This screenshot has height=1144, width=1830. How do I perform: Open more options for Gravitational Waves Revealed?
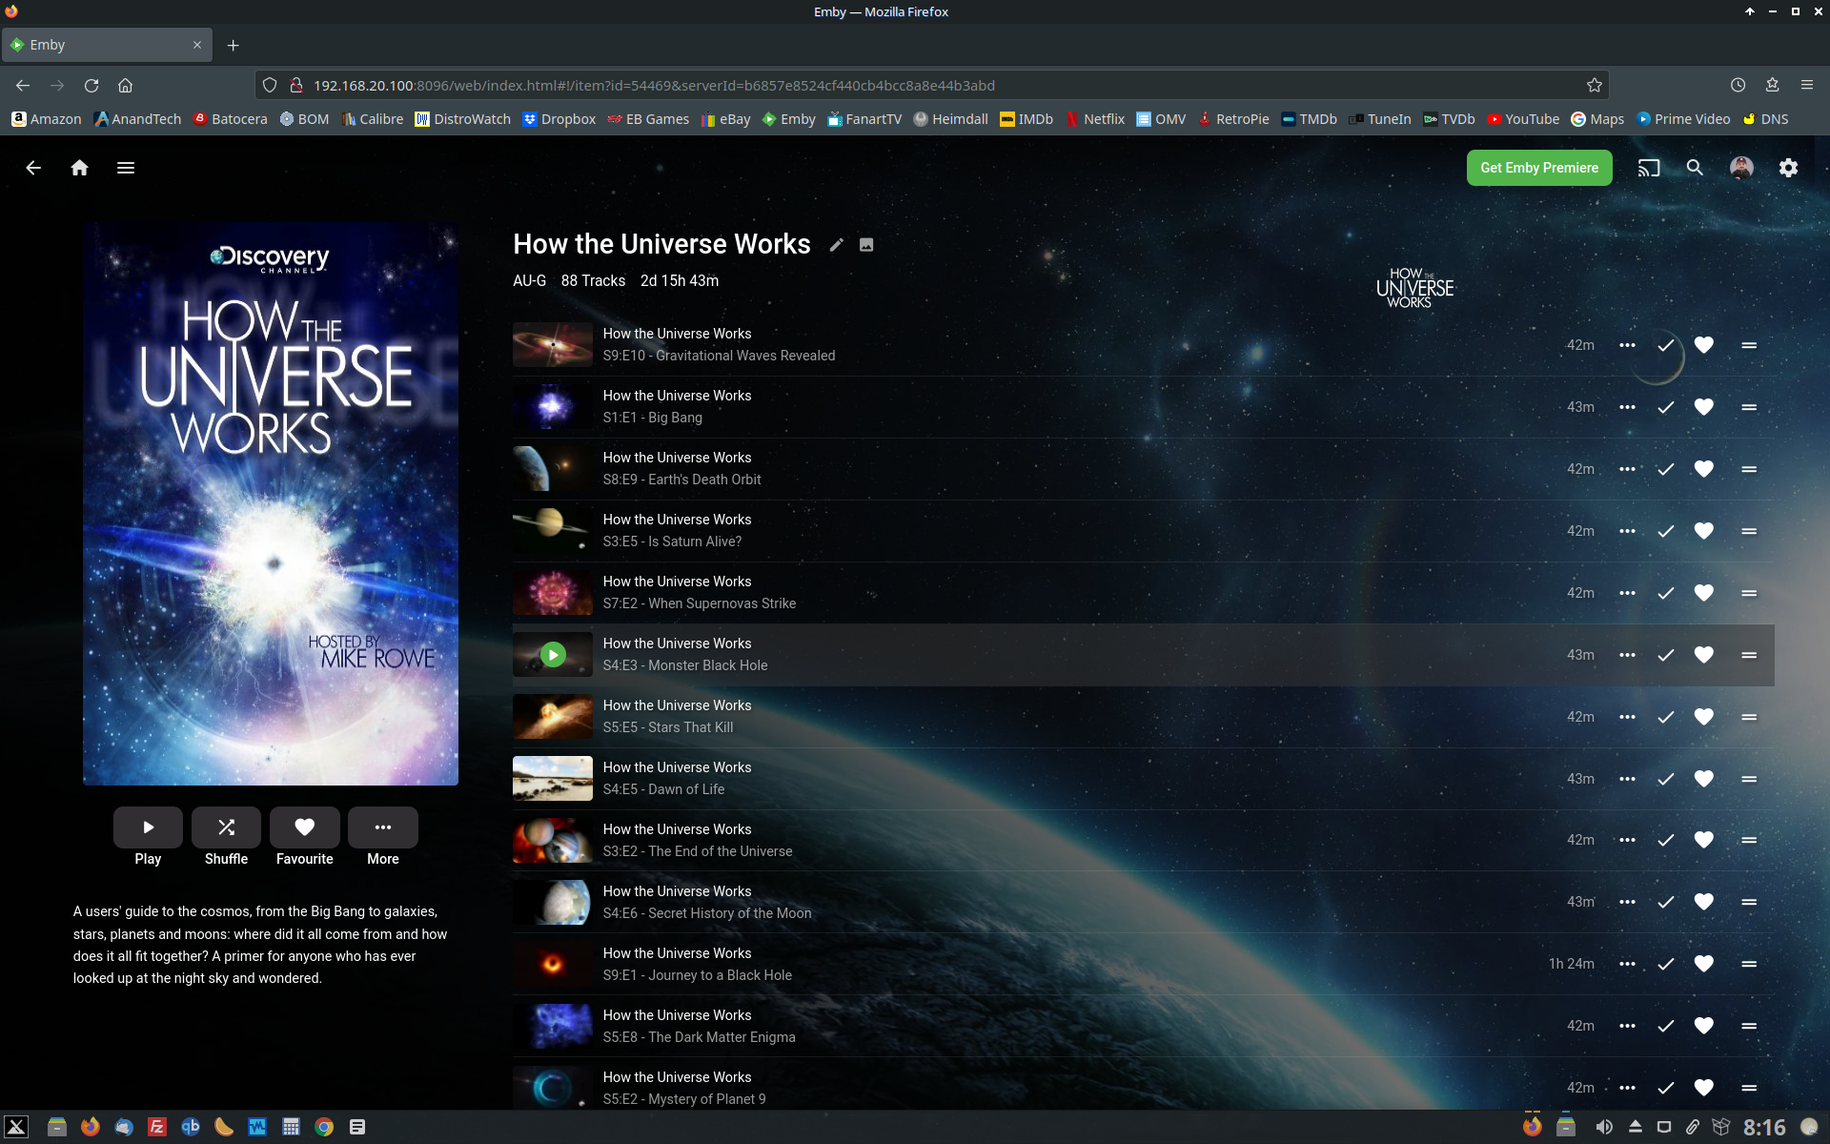[1627, 345]
